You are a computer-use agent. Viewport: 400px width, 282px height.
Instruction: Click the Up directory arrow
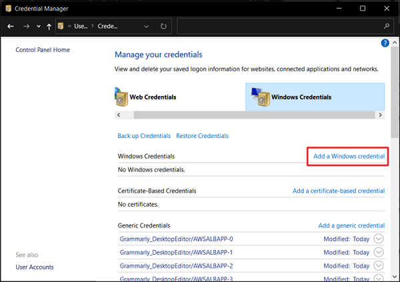49,27
